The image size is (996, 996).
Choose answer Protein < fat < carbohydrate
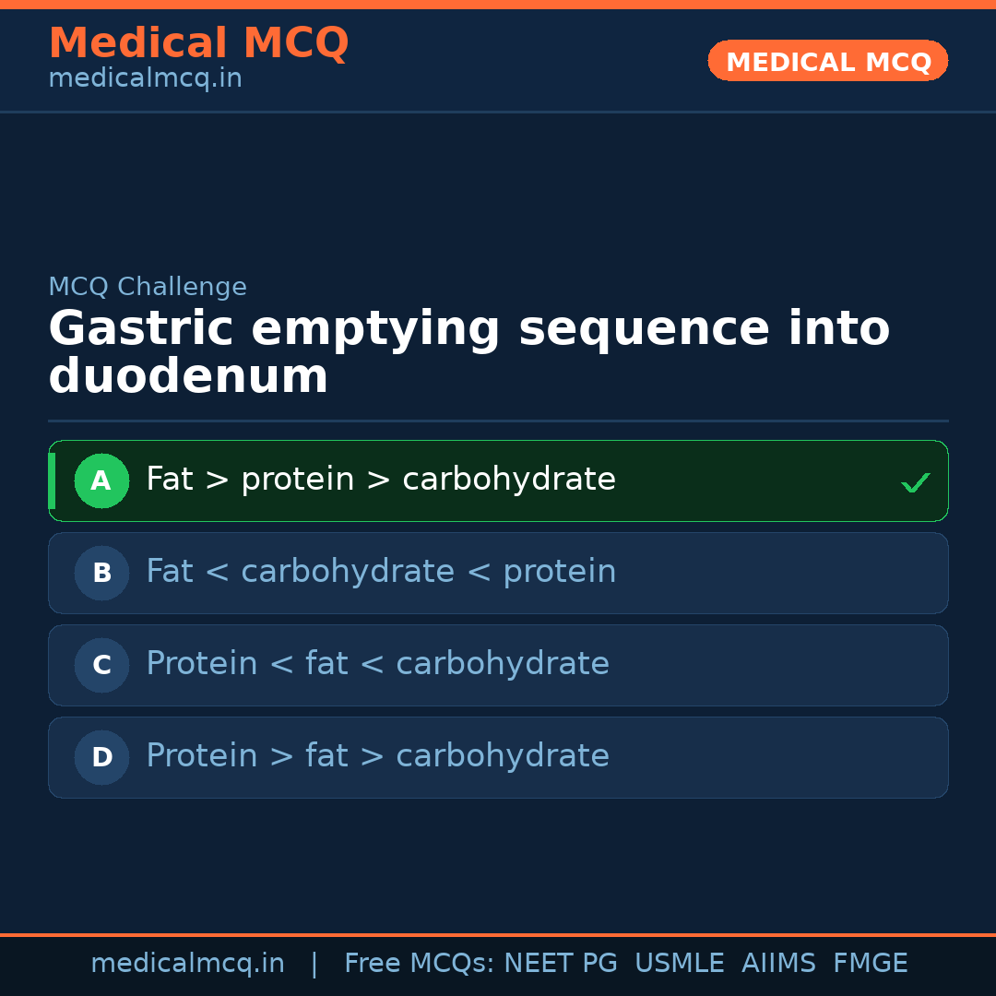377,664
